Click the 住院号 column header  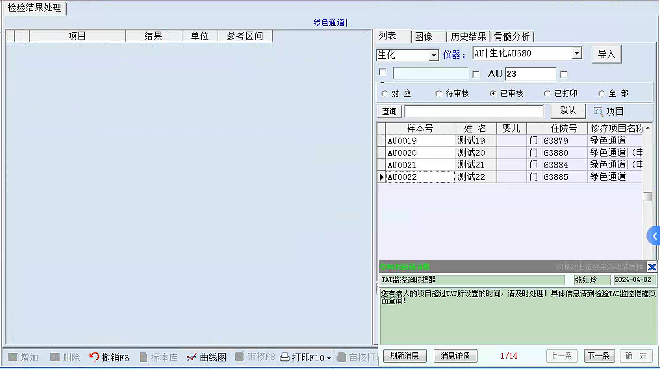tap(564, 128)
